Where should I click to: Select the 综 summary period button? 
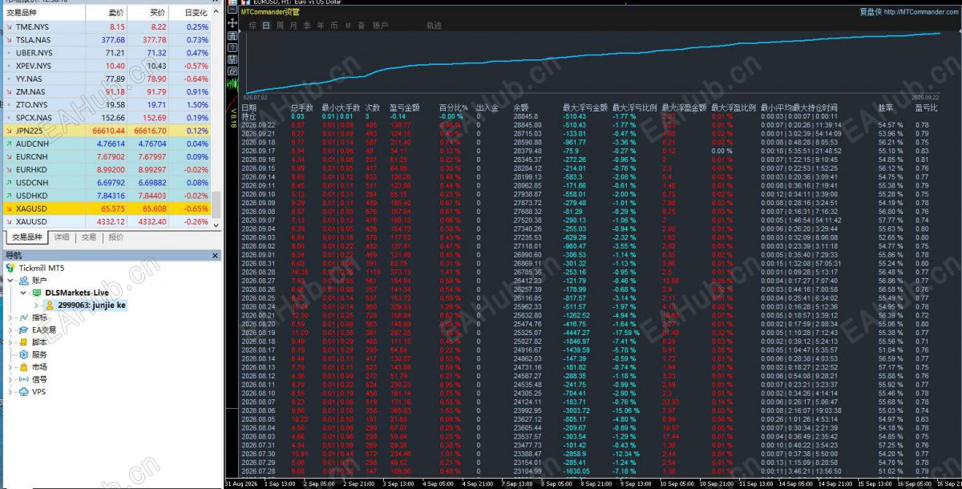tap(253, 26)
